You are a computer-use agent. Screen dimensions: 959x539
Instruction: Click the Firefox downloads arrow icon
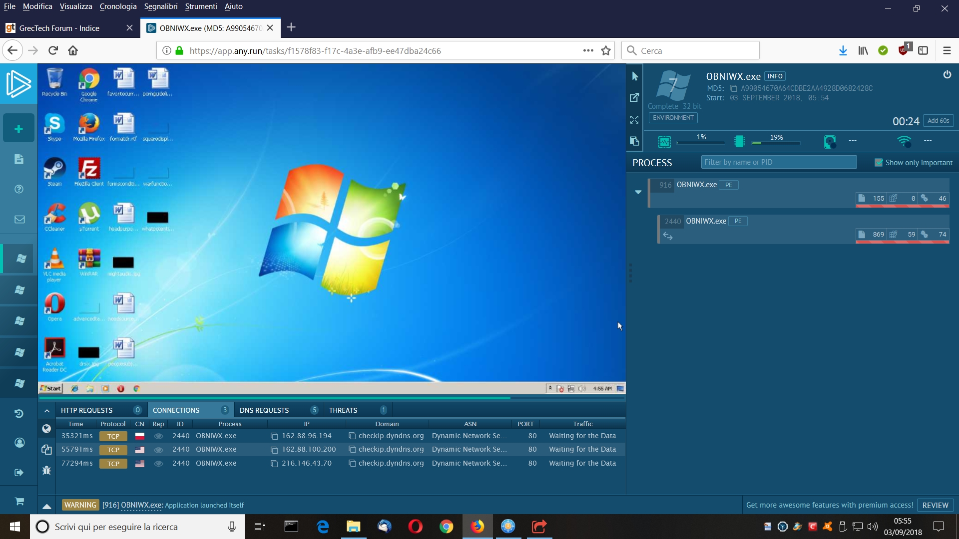(843, 50)
